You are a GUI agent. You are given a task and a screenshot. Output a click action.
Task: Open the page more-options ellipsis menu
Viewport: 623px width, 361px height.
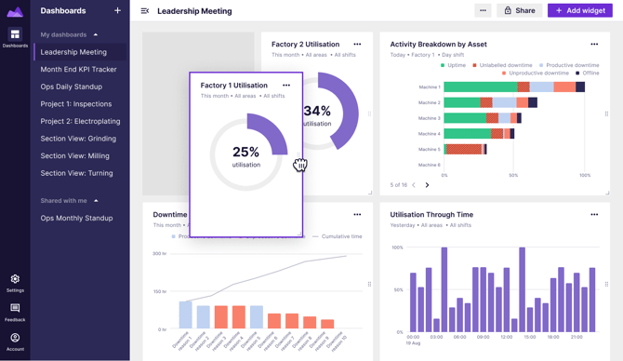click(x=483, y=11)
